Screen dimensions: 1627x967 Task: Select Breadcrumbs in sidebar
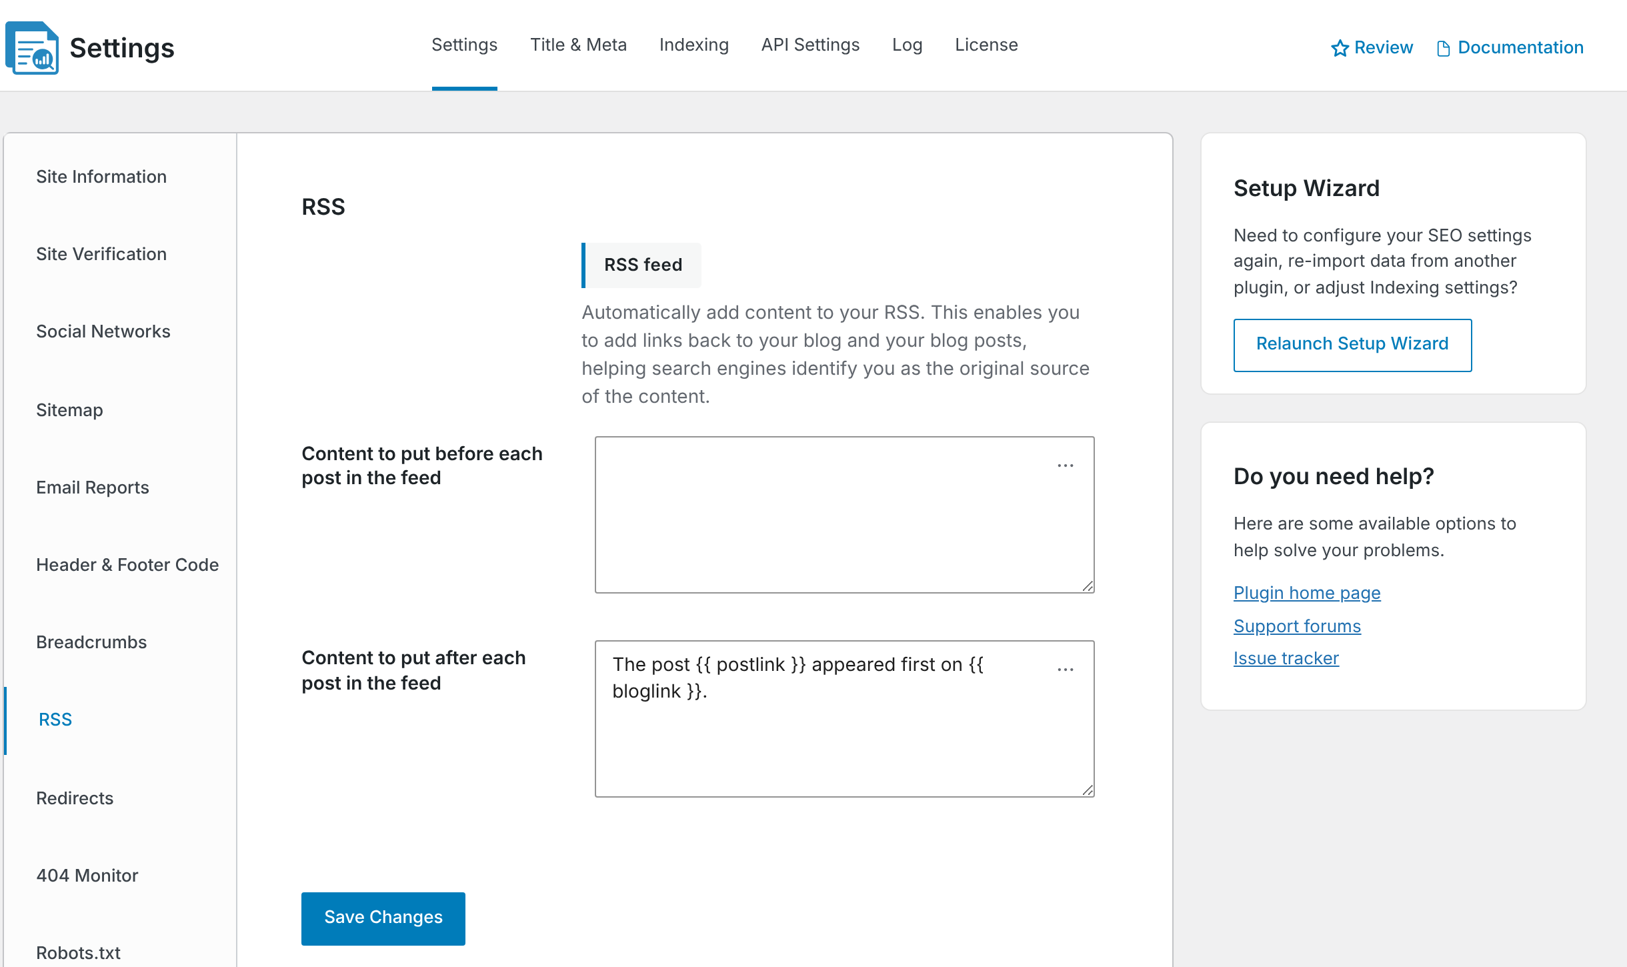pyautogui.click(x=91, y=642)
